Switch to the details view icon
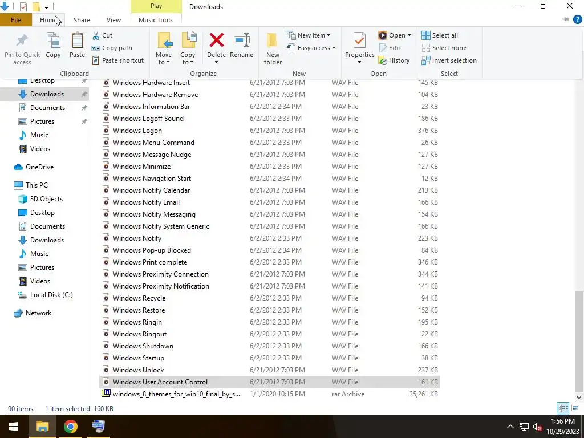584x438 pixels. tap(563, 408)
